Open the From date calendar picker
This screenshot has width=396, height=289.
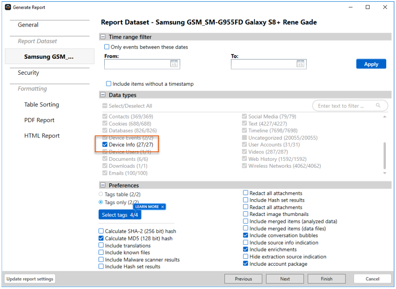tap(174, 64)
